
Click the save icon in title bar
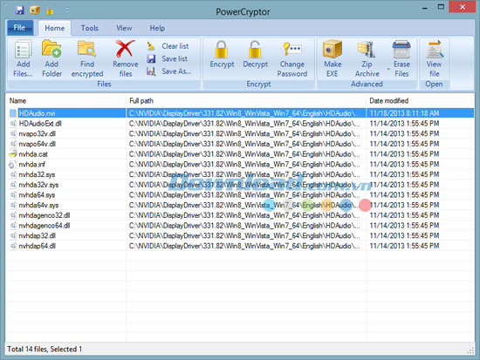click(20, 10)
